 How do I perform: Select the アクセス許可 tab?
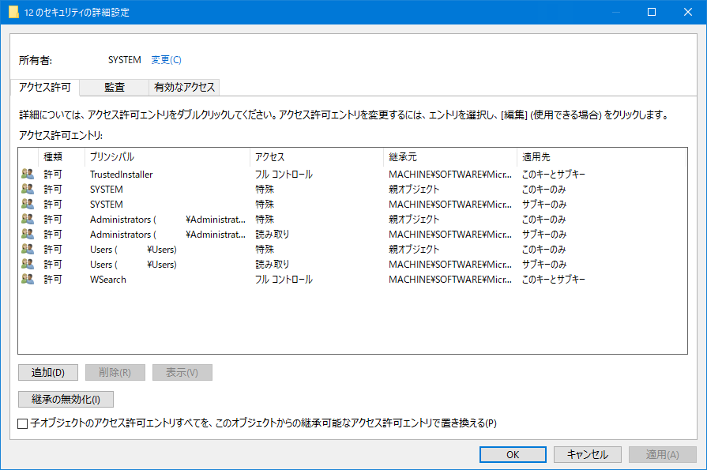(45, 87)
